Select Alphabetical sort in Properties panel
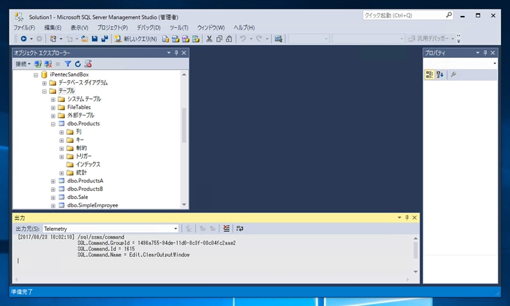 440,75
